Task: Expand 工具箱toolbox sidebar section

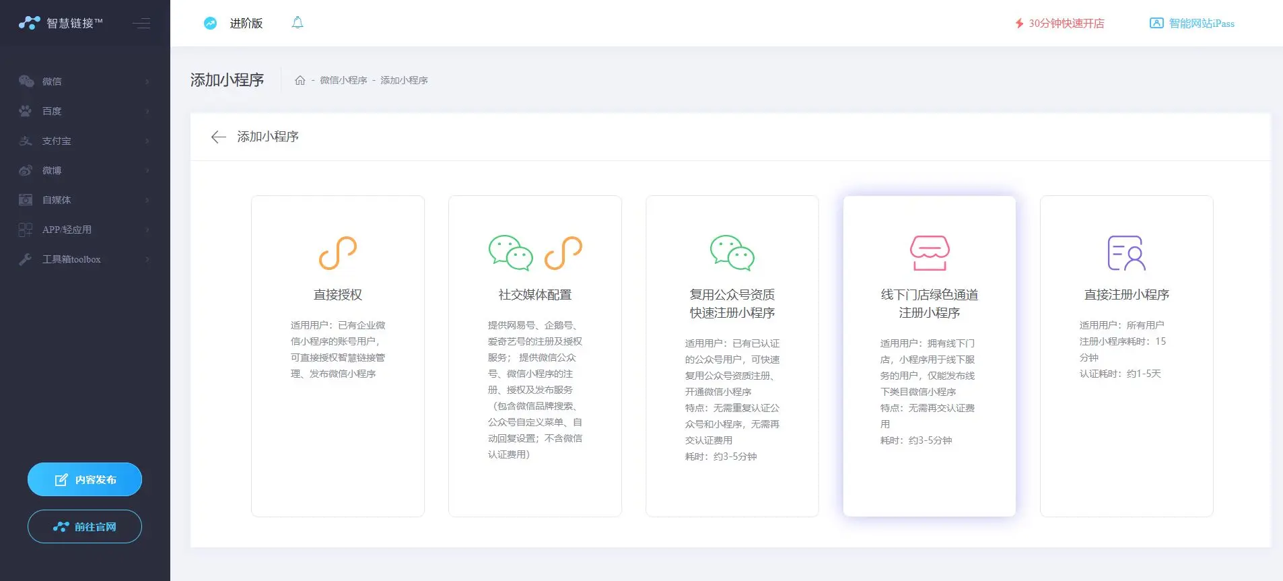Action: pos(84,259)
